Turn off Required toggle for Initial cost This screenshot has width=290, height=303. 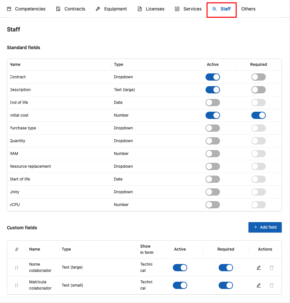[x=259, y=115]
